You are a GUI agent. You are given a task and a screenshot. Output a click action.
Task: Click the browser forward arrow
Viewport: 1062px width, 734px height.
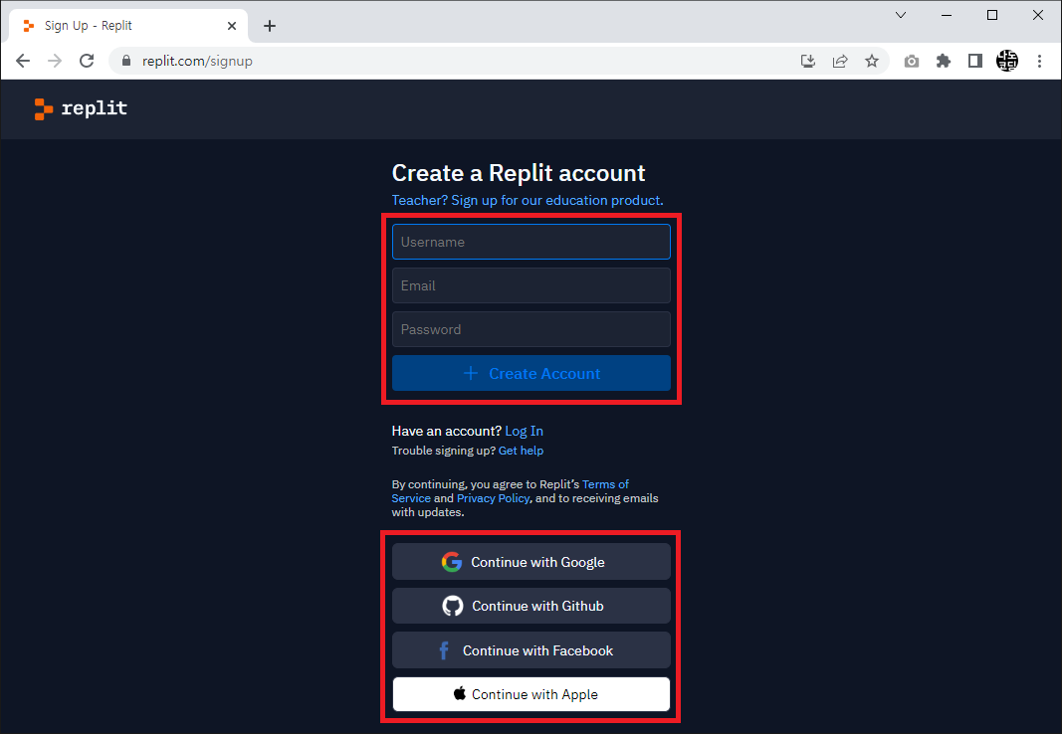pos(55,61)
